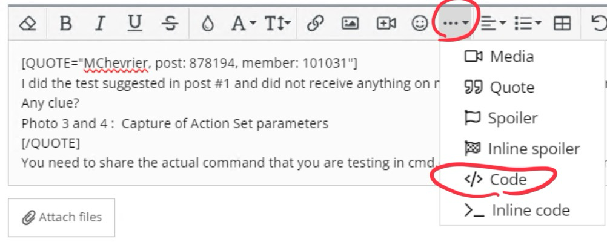The height and width of the screenshot is (242, 607).
Task: Open the text alignment dropdown
Action: tap(493, 24)
